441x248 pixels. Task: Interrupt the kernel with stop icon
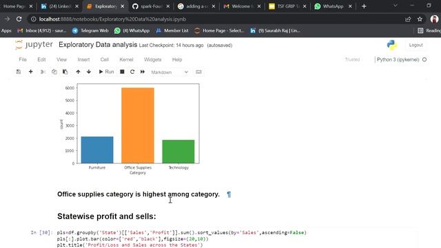point(122,72)
